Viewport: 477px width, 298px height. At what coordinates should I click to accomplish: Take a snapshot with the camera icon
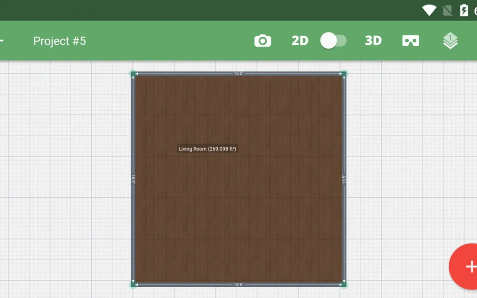pyautogui.click(x=263, y=41)
